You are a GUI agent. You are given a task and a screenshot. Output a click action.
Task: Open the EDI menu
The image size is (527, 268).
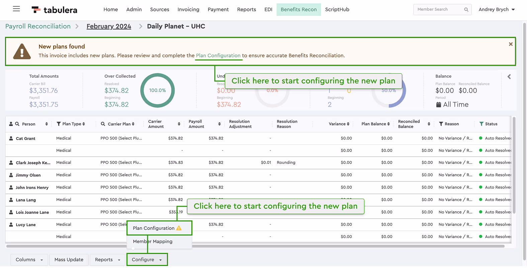click(x=268, y=9)
